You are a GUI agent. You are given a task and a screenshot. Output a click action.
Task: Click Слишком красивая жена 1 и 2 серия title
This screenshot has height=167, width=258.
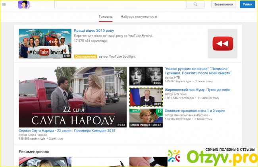click(x=195, y=111)
